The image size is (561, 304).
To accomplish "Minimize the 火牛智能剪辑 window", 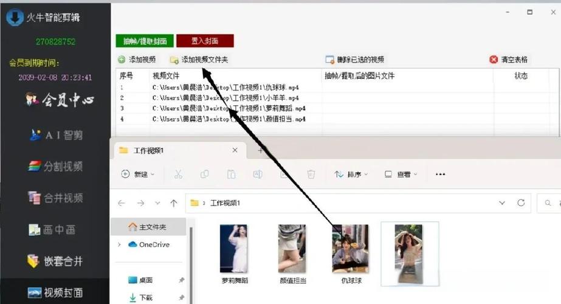I will (x=508, y=12).
